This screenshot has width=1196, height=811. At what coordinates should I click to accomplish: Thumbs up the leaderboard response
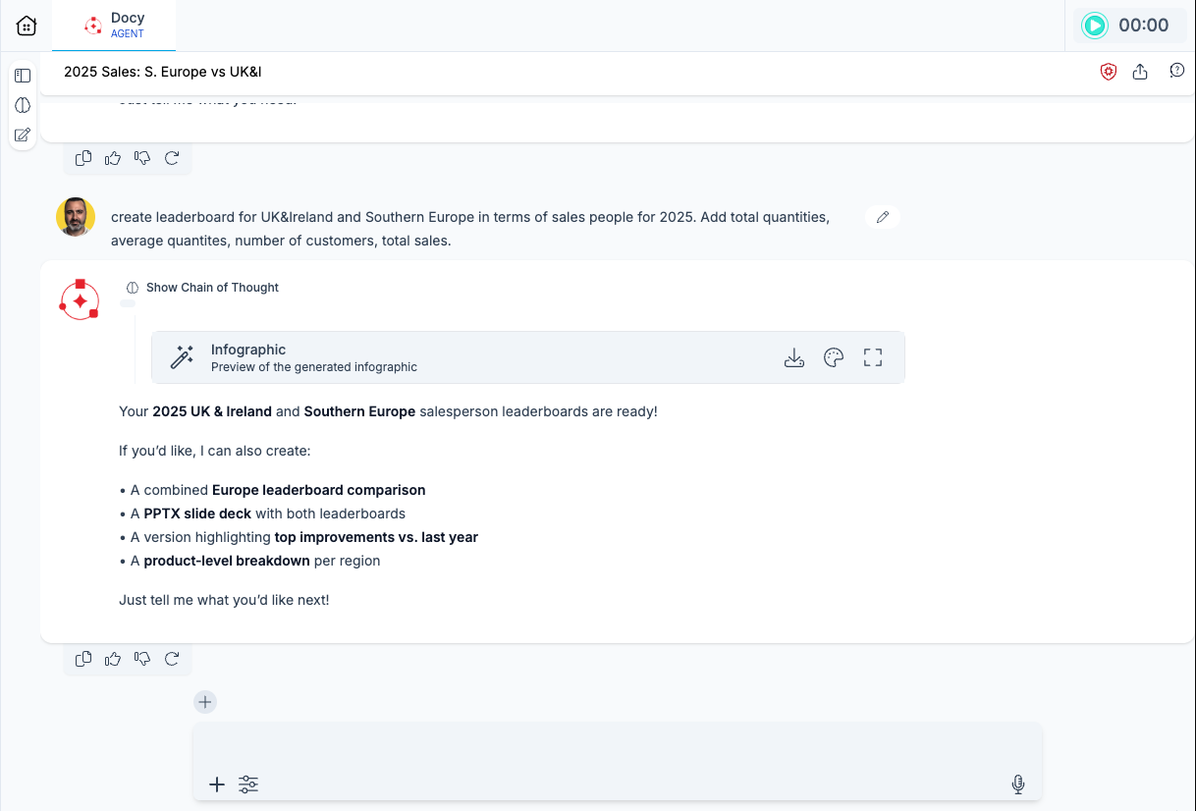coord(113,659)
